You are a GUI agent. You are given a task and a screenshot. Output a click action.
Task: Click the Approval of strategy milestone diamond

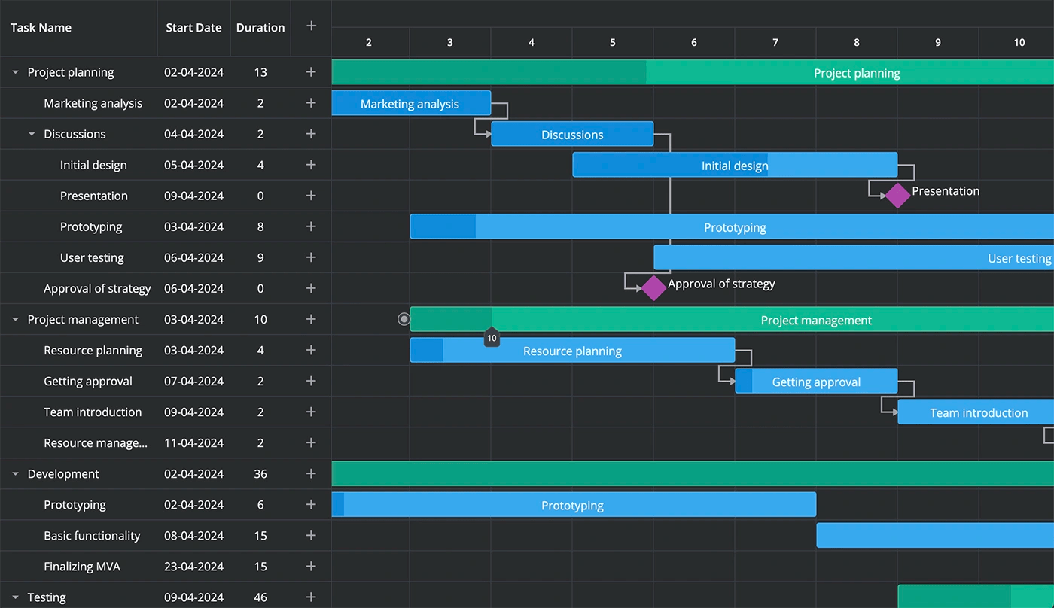(653, 288)
